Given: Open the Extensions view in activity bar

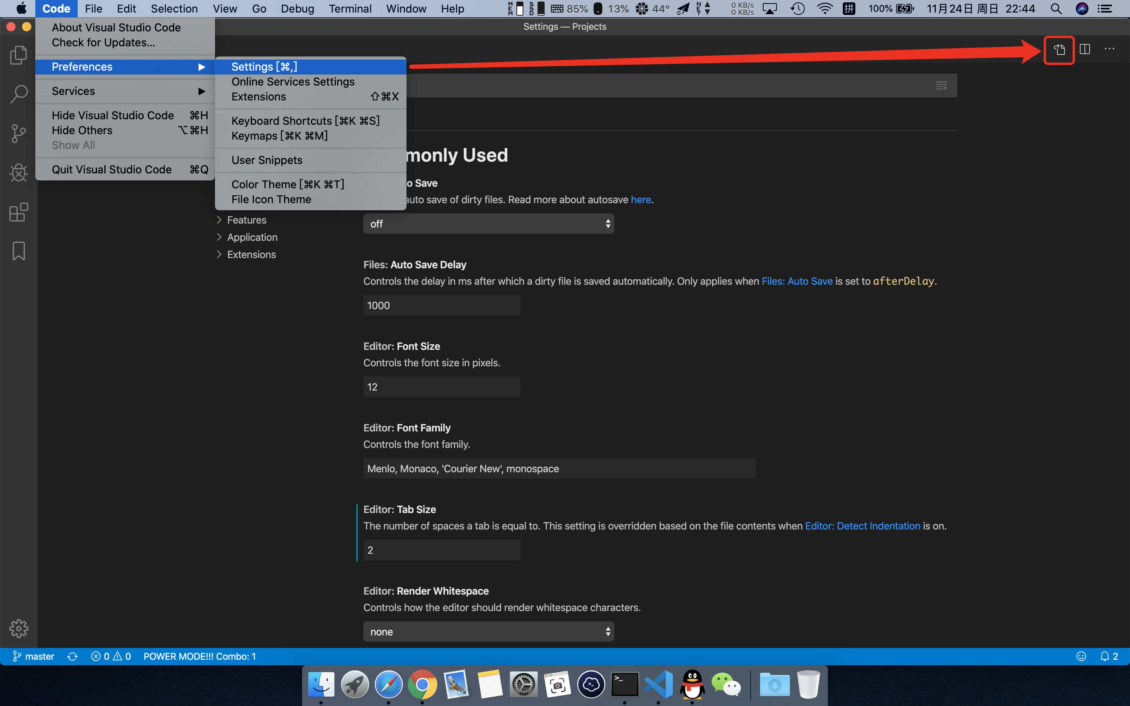Looking at the screenshot, I should (19, 212).
